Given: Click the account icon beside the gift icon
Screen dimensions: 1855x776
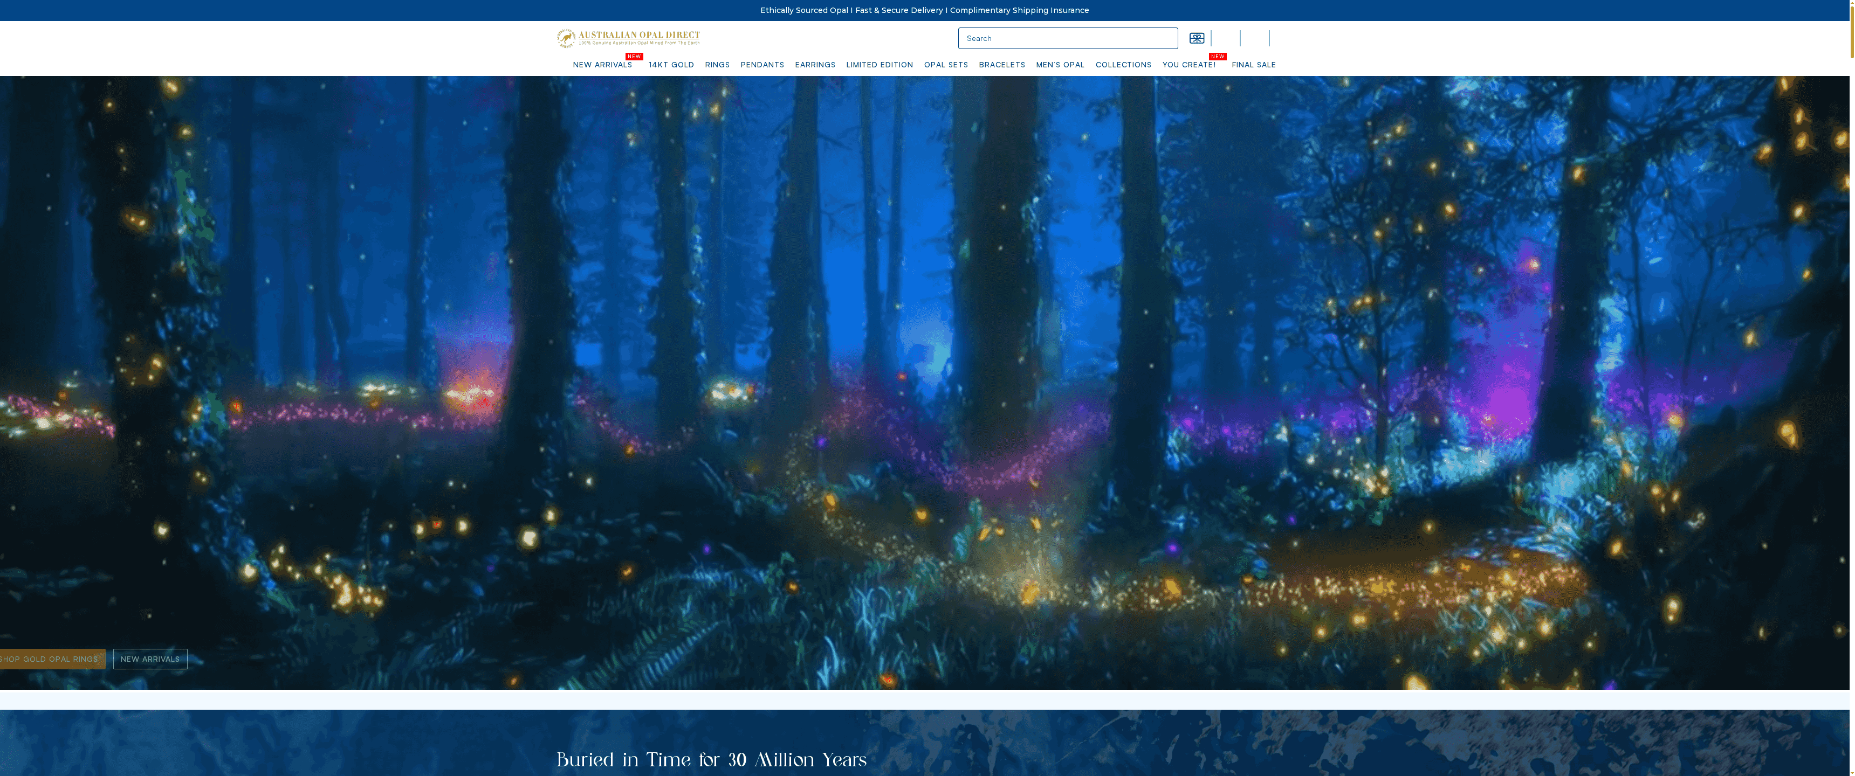Looking at the screenshot, I should 1226,39.
